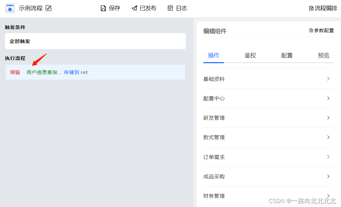Expand the 财务管理 category chevron

click(x=328, y=196)
